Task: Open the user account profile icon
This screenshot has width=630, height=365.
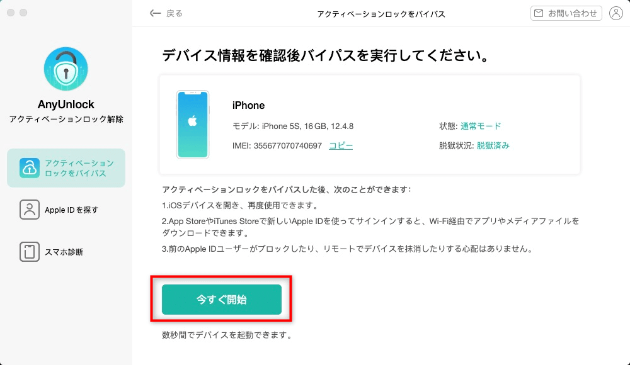Action: [x=616, y=13]
